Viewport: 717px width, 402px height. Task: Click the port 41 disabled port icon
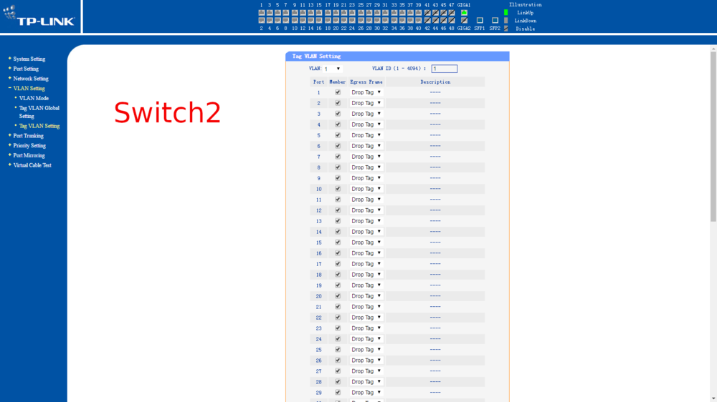point(427,13)
